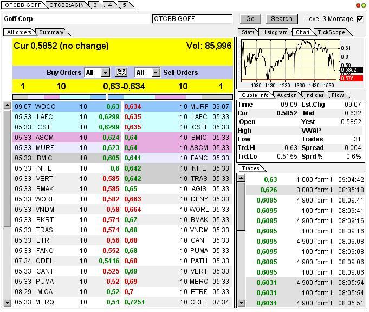Click the sell-side depth color bar

[170, 97]
